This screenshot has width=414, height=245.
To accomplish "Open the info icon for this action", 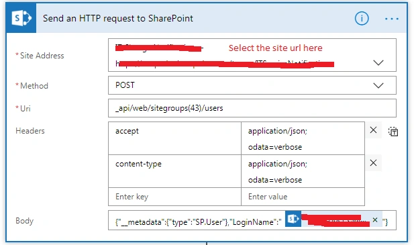I will (362, 19).
